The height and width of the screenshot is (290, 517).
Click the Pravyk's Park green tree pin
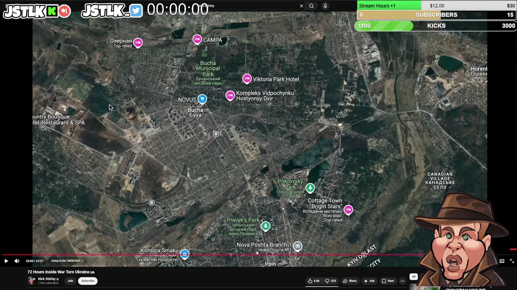265,226
